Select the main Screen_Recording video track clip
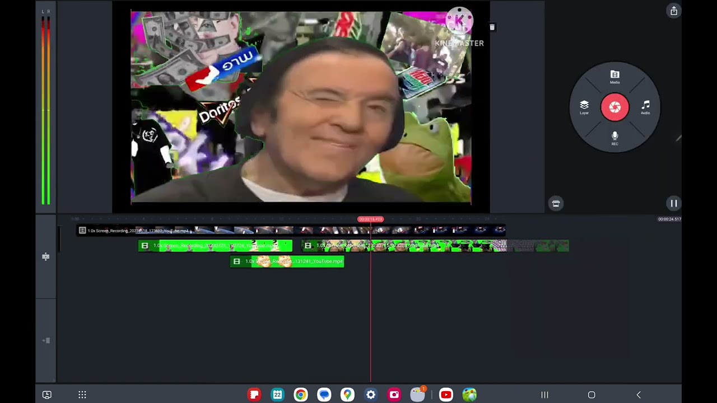This screenshot has height=403, width=717. [x=291, y=230]
